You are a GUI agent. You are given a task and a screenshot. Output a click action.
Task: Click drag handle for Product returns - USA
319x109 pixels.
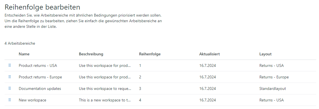[x=10, y=65]
